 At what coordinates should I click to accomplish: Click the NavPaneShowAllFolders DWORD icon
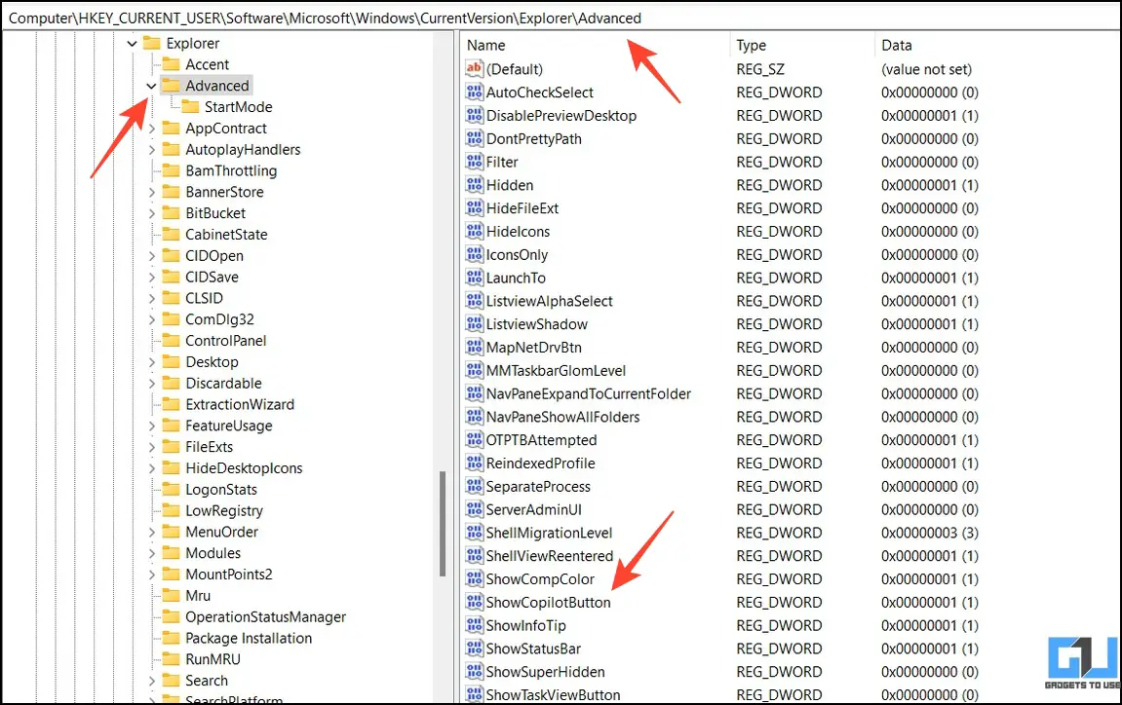click(474, 417)
